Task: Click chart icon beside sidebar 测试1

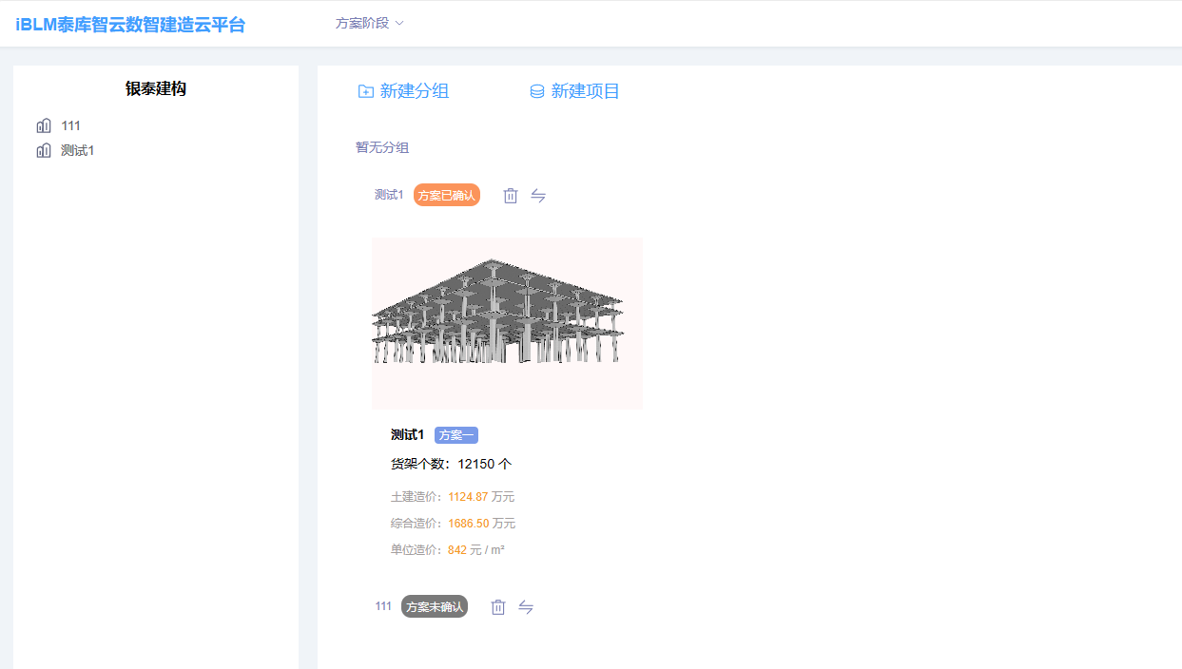Action: point(44,150)
